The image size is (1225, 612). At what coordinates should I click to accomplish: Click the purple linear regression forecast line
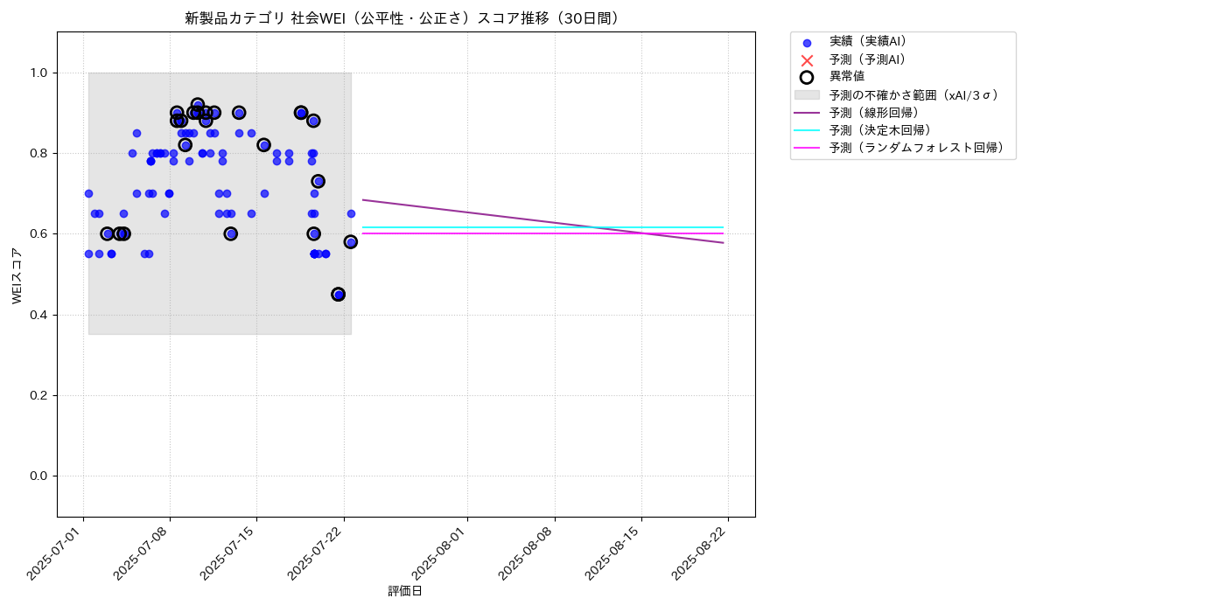542,221
